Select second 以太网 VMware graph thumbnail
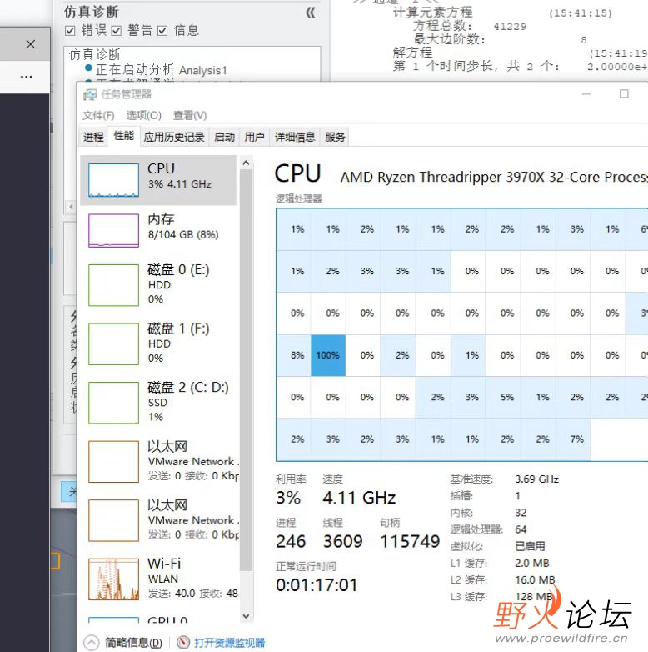This screenshot has width=648, height=652. click(x=113, y=520)
